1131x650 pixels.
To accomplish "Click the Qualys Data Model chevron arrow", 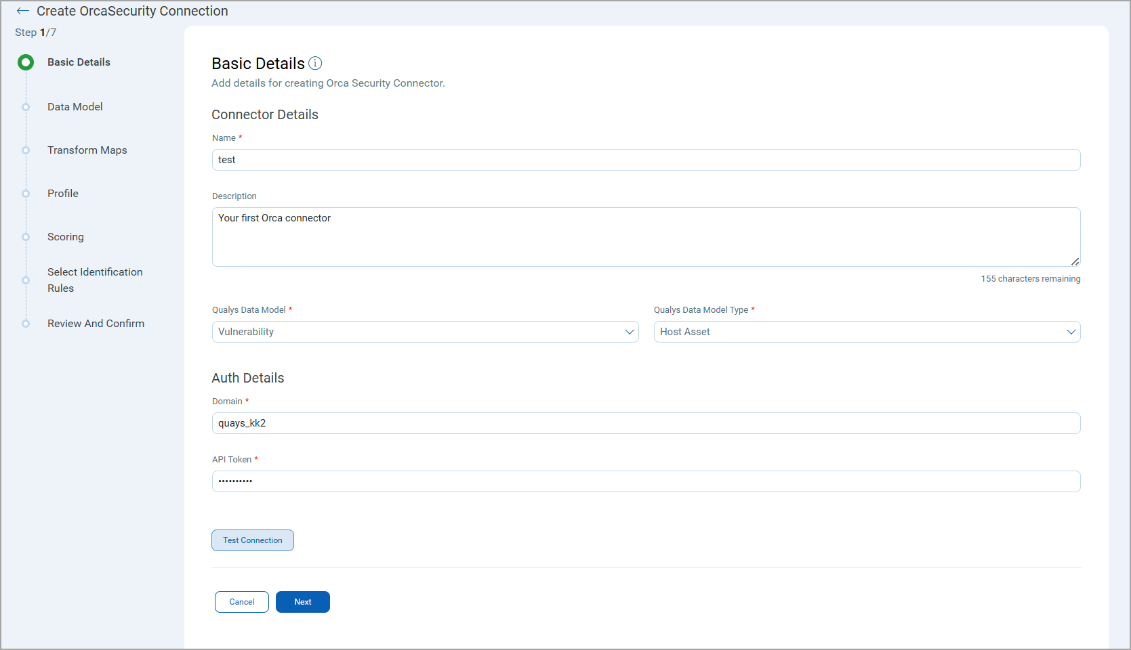I will click(629, 332).
